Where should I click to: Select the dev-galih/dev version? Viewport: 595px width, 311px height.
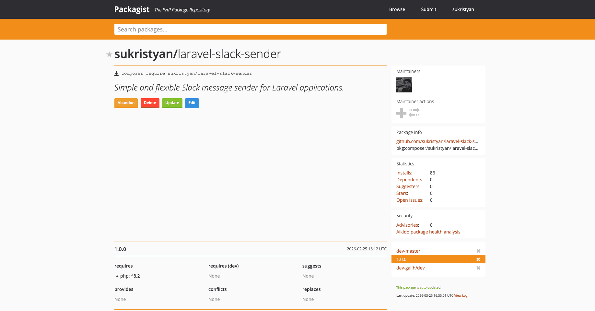tap(410, 268)
